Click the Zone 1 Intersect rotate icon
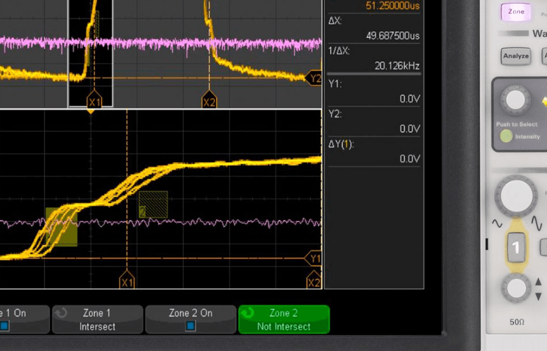 click(61, 313)
